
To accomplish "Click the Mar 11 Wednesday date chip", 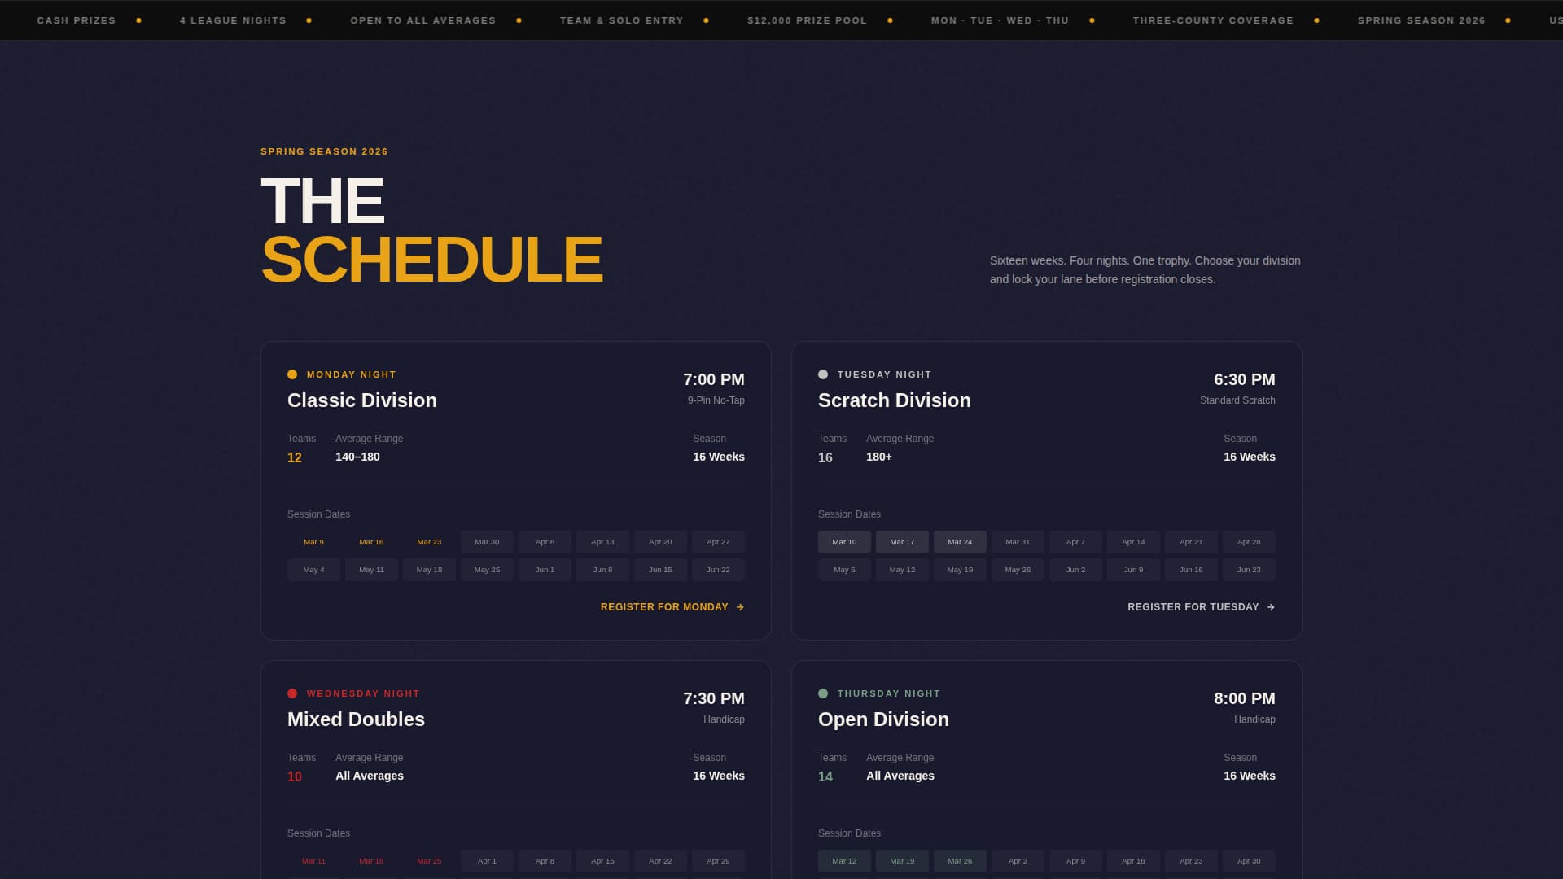I will [313, 861].
